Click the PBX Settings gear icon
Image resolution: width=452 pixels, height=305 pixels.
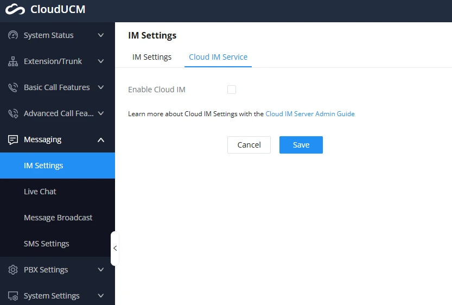(x=13, y=270)
